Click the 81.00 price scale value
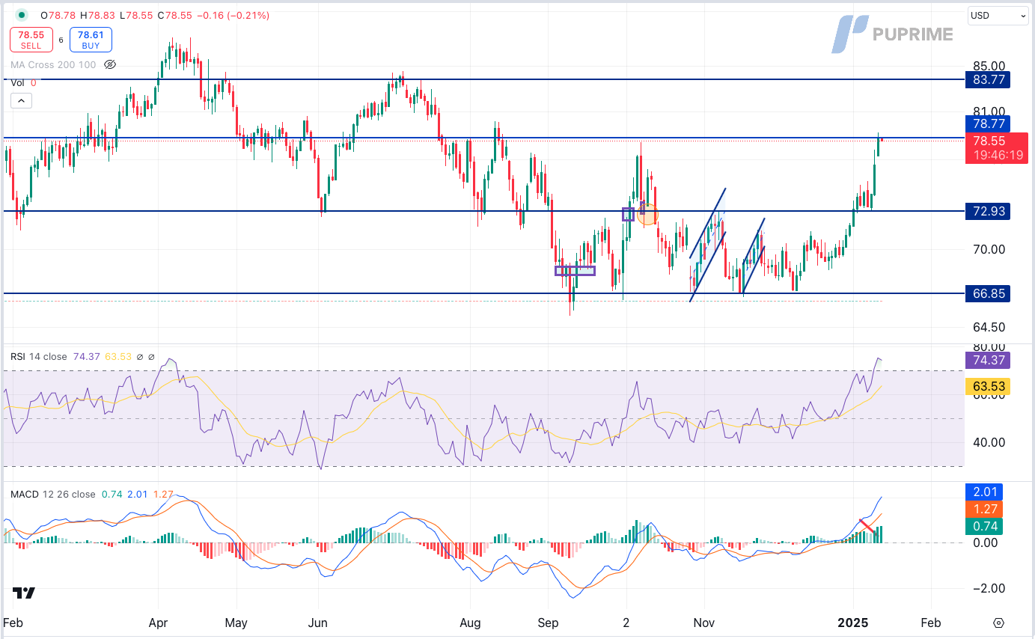The image size is (1035, 639). tap(989, 111)
